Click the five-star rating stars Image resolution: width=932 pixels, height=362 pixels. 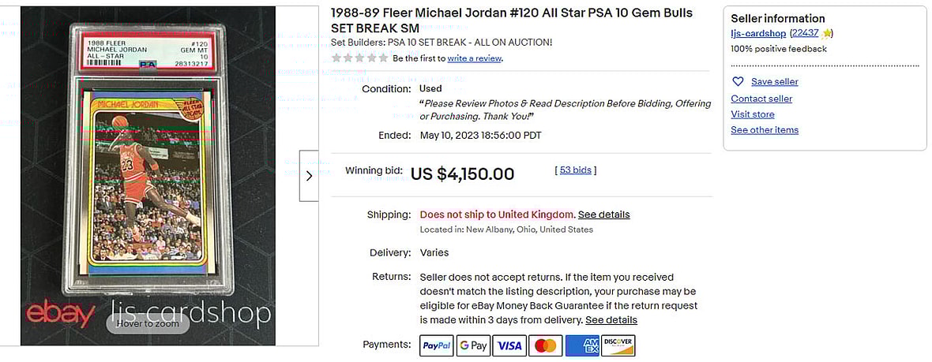[359, 58]
